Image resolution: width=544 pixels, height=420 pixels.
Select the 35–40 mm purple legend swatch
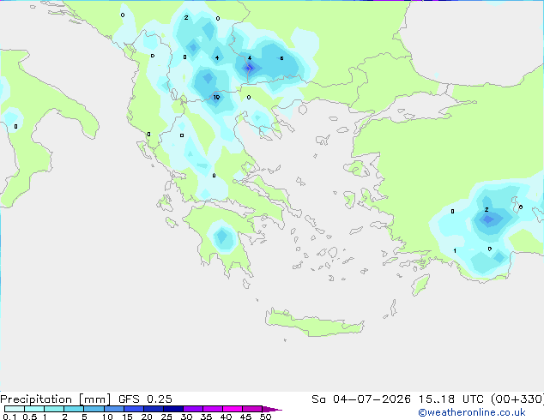pos(212,409)
